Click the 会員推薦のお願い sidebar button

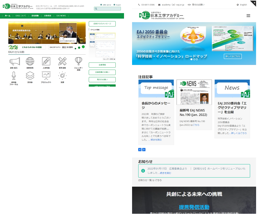[102, 72]
